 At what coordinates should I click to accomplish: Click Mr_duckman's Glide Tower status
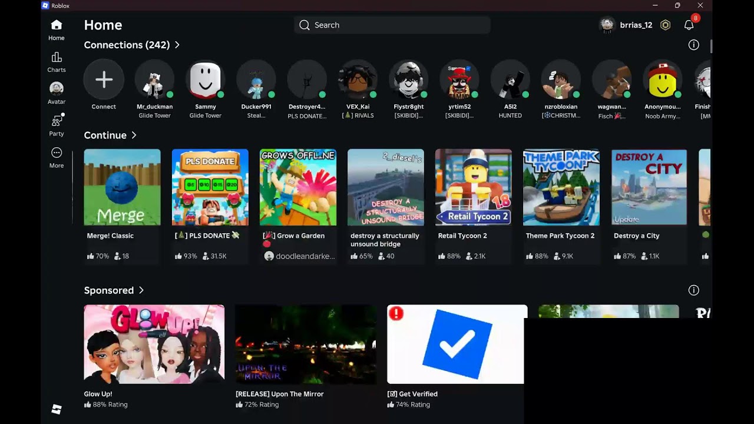click(x=154, y=116)
